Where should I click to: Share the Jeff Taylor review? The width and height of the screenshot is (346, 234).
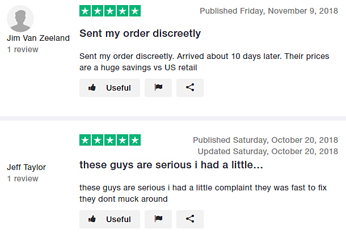[190, 219]
